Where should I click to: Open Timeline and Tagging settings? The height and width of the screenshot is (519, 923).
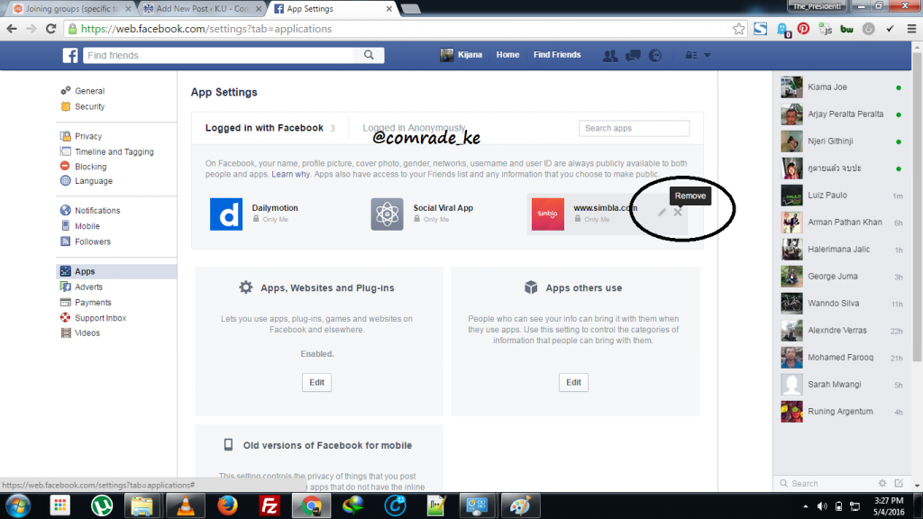tap(114, 151)
